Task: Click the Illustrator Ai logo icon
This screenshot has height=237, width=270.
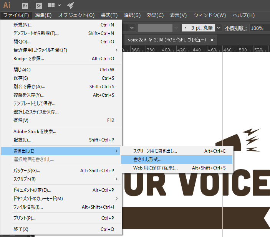Action: pyautogui.click(x=7, y=5)
